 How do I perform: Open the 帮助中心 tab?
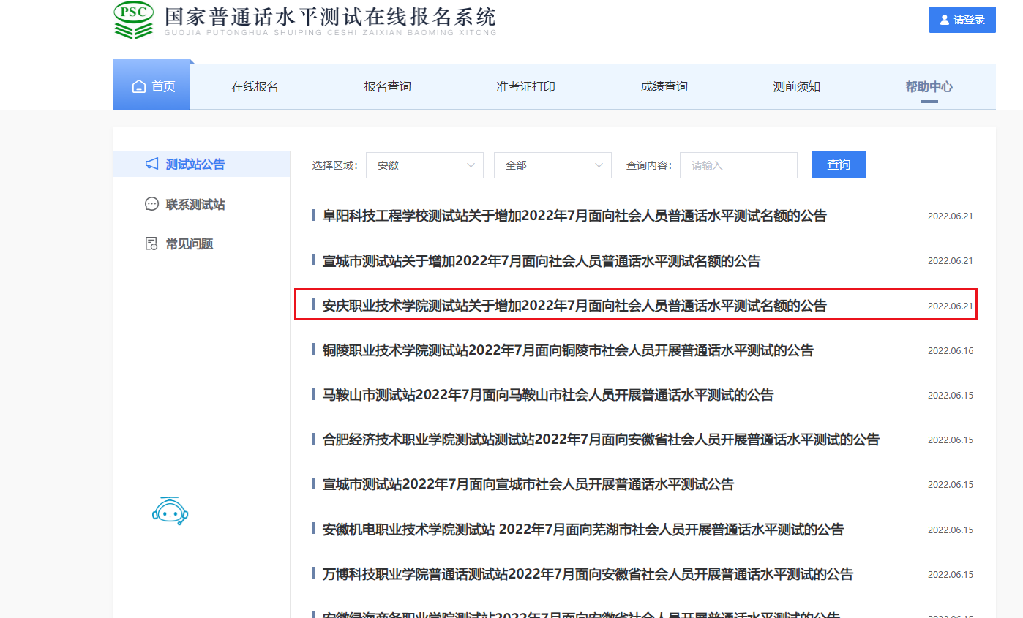point(929,87)
